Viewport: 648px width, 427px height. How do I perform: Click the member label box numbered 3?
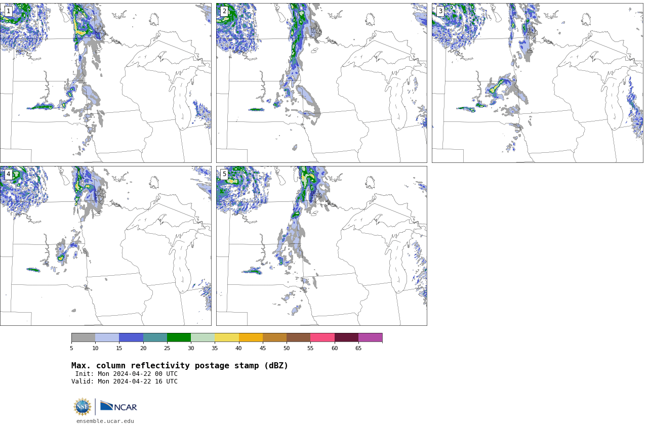(x=440, y=11)
